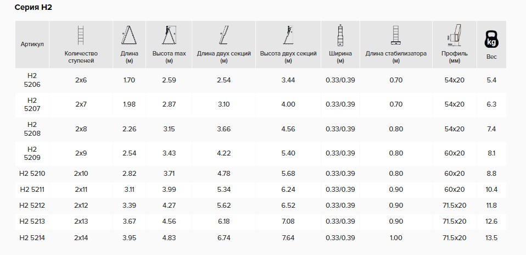Screen dimensions: 526x255
Task: Click weight value 13.5 in the last row
Action: (491, 238)
